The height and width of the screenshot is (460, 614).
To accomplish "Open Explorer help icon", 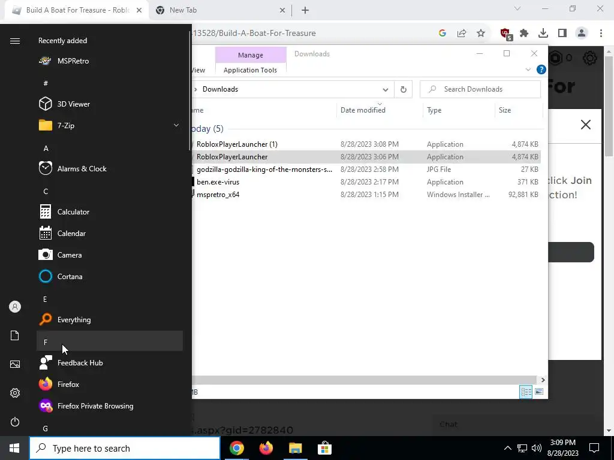I will [x=541, y=69].
